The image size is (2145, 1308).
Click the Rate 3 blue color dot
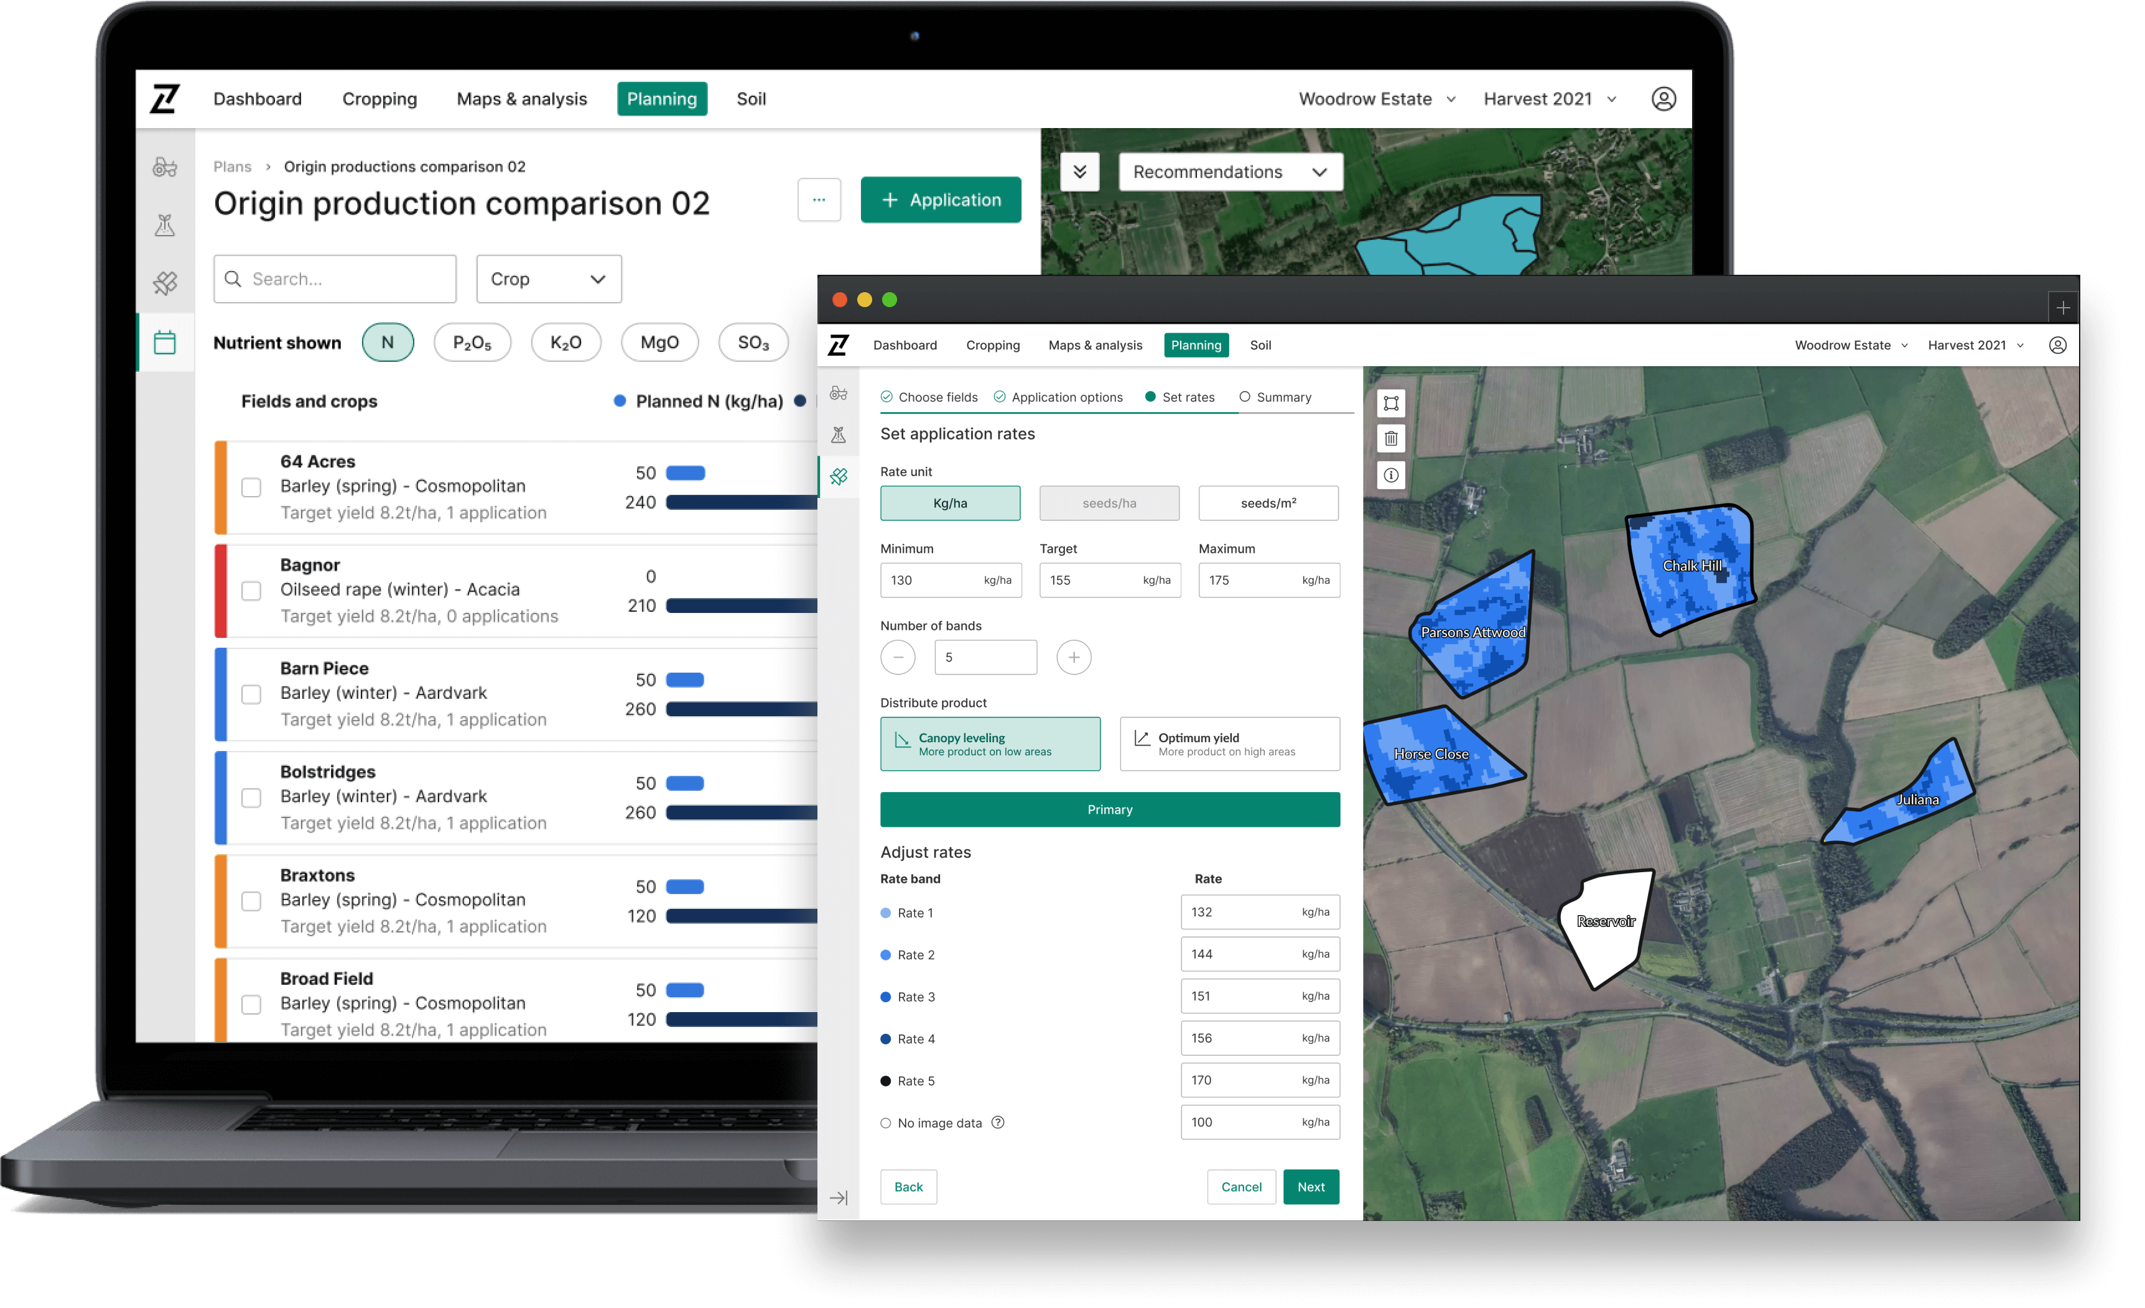885,997
